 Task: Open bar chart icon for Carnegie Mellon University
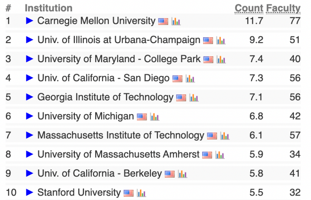click(x=176, y=21)
